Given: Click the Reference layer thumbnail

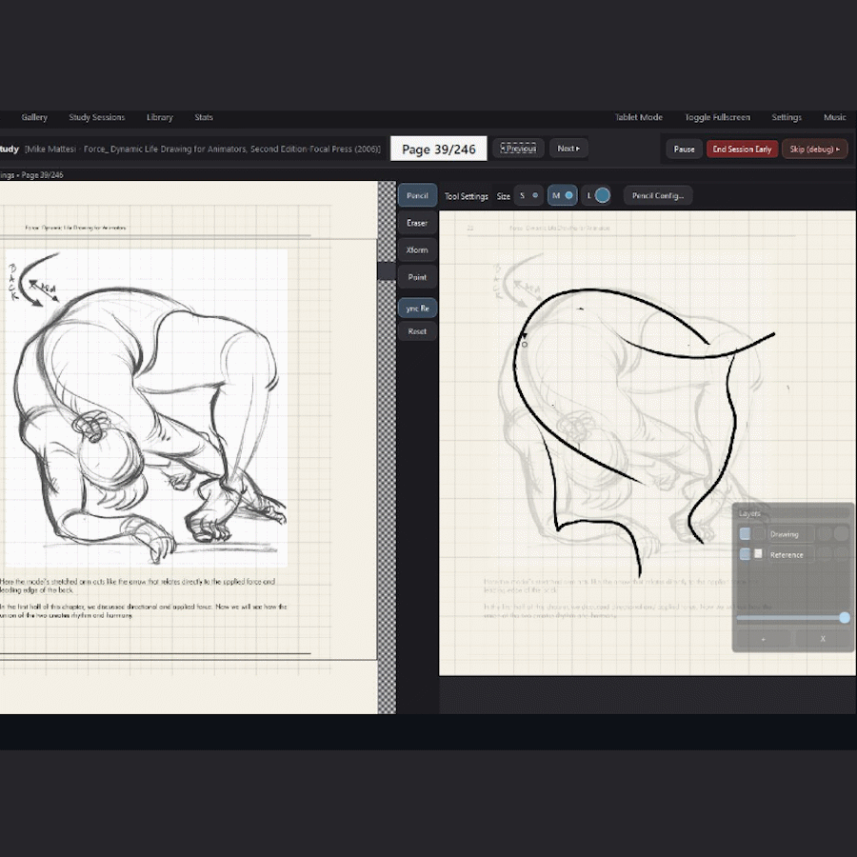Looking at the screenshot, I should pyautogui.click(x=758, y=553).
